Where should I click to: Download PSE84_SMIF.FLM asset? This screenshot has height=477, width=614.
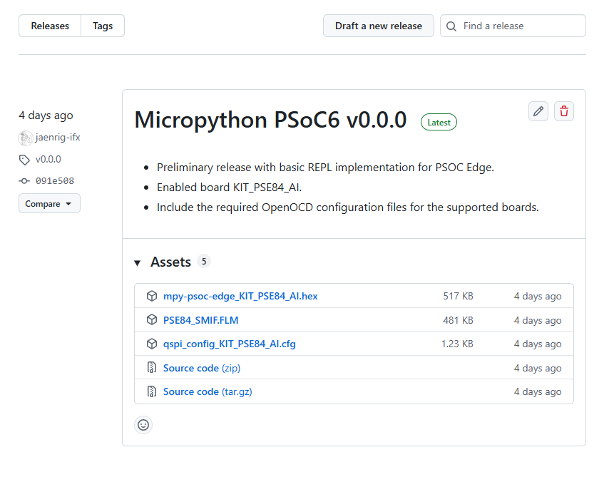pos(201,320)
